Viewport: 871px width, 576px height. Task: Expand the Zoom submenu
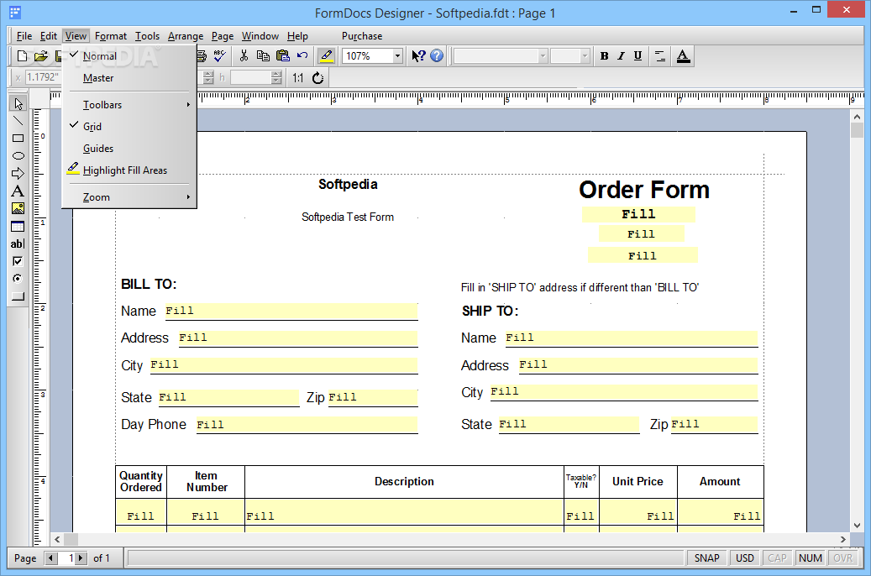tap(129, 197)
